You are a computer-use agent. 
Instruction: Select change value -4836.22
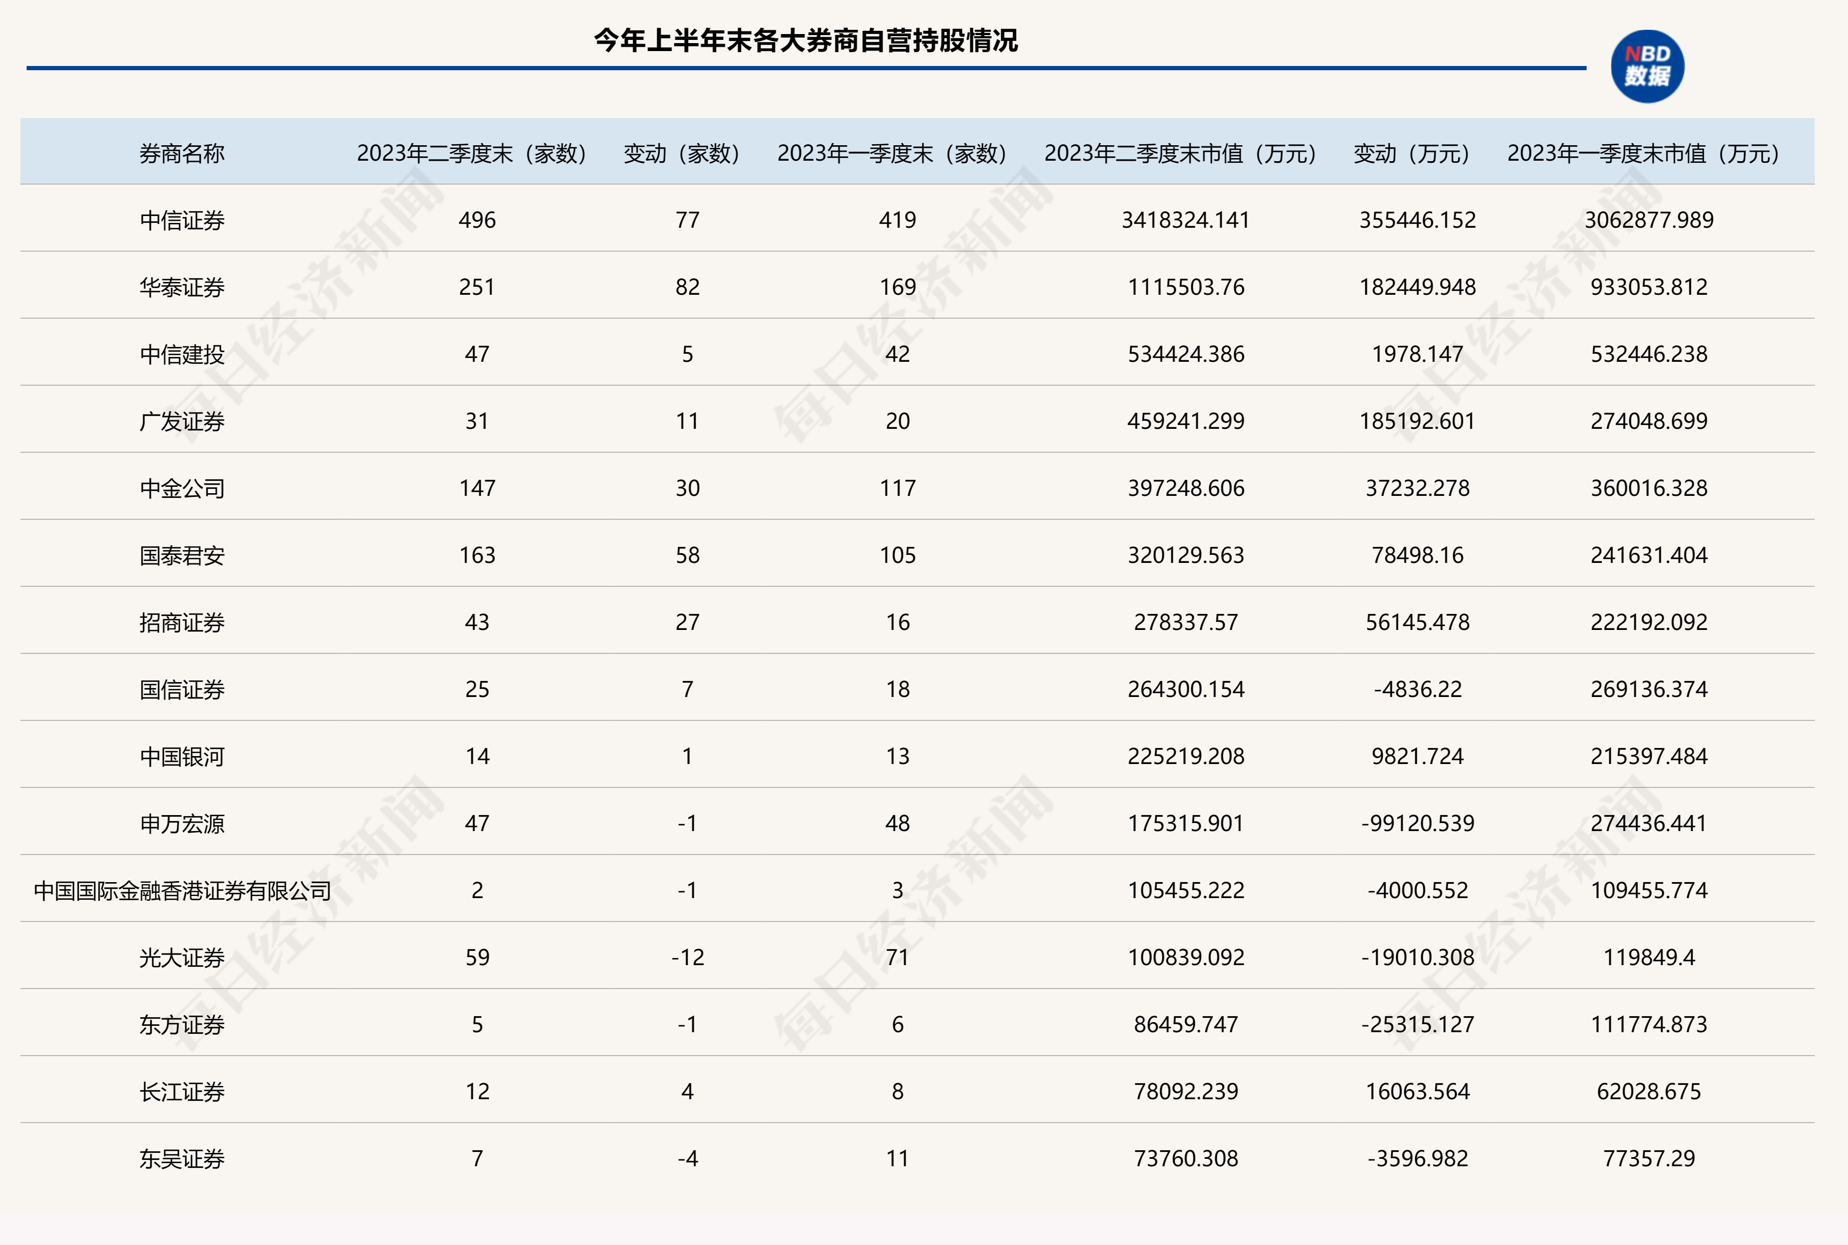pos(1417,690)
